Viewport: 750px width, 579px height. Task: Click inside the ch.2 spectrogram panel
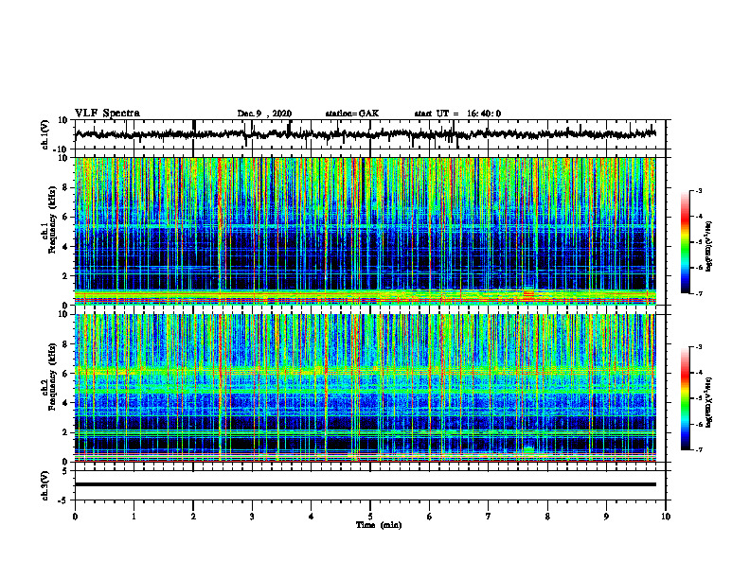pos(366,388)
